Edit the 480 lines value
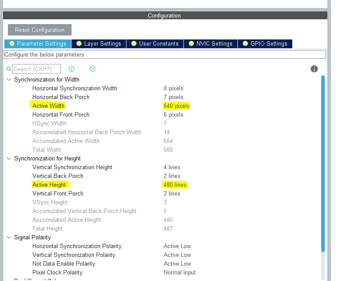341x281 pixels. click(175, 185)
